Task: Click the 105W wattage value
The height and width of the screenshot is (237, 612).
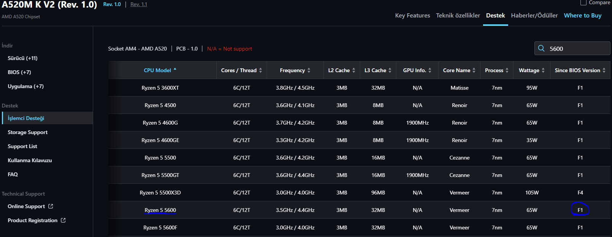Action: pyautogui.click(x=532, y=193)
